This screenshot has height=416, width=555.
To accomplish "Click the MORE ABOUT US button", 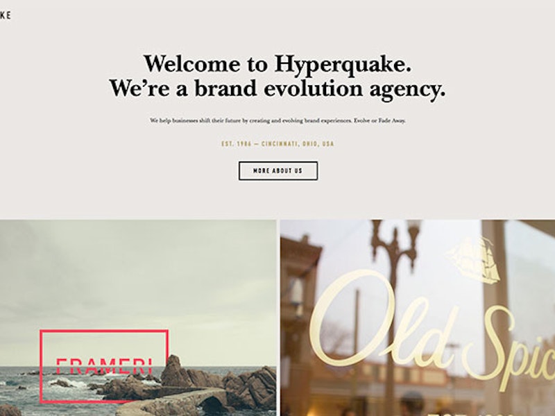I will [278, 171].
